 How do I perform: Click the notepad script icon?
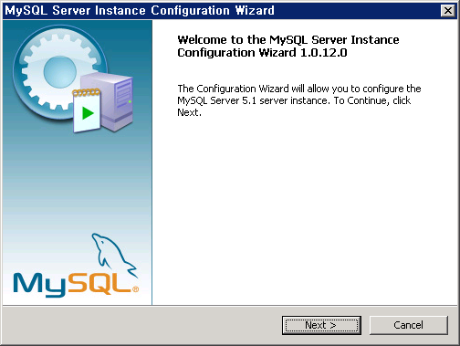point(87,111)
